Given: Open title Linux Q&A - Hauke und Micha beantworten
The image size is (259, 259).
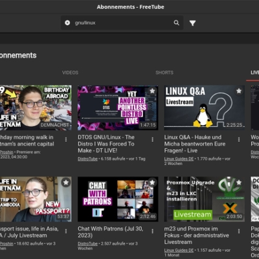Looking at the screenshot, I should (195, 144).
